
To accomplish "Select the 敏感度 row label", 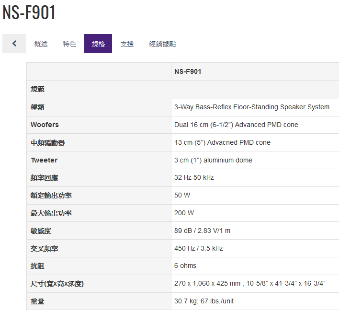I will coord(41,231).
